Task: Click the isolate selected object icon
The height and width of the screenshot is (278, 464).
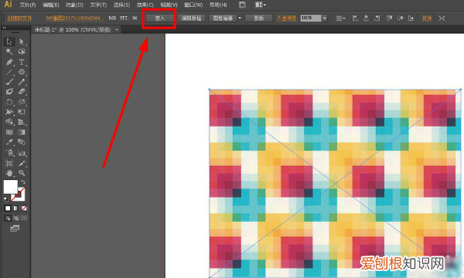Action: point(442,18)
